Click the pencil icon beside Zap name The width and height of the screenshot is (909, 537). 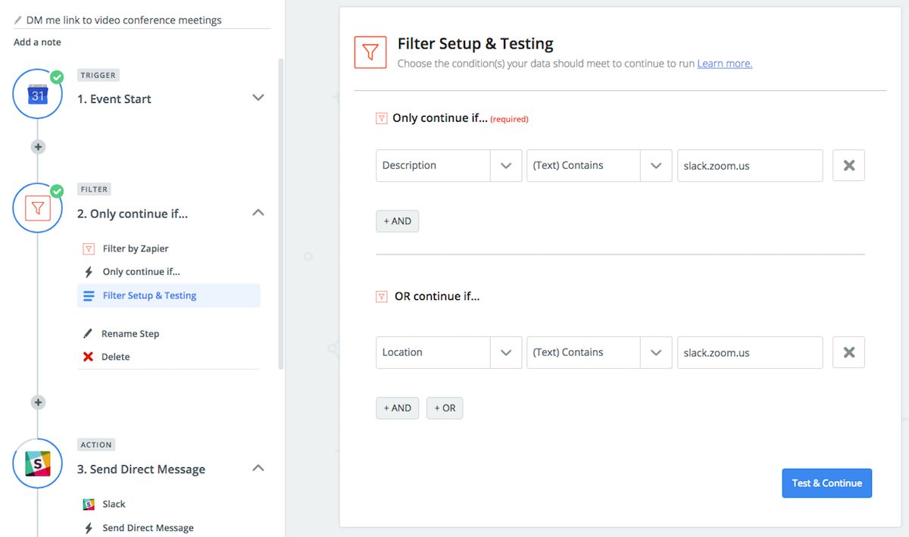(x=18, y=20)
